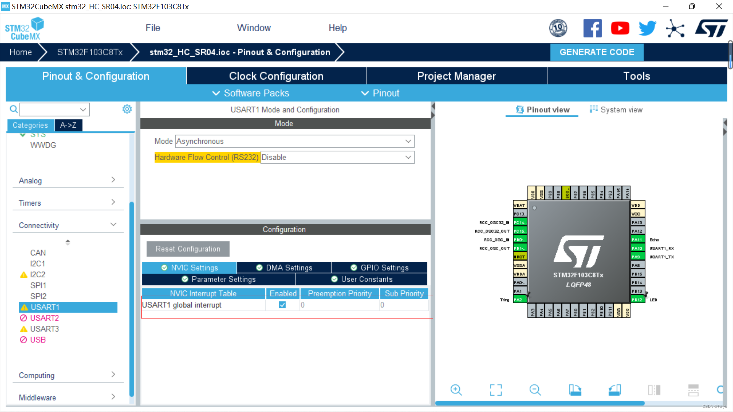Click the GENERATE CODE button
Image resolution: width=733 pixels, height=412 pixels.
(596, 52)
